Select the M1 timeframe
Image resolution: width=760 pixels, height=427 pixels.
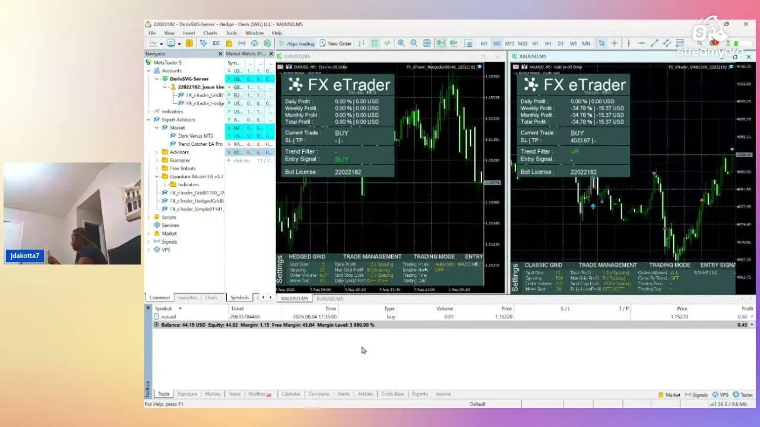(x=484, y=43)
